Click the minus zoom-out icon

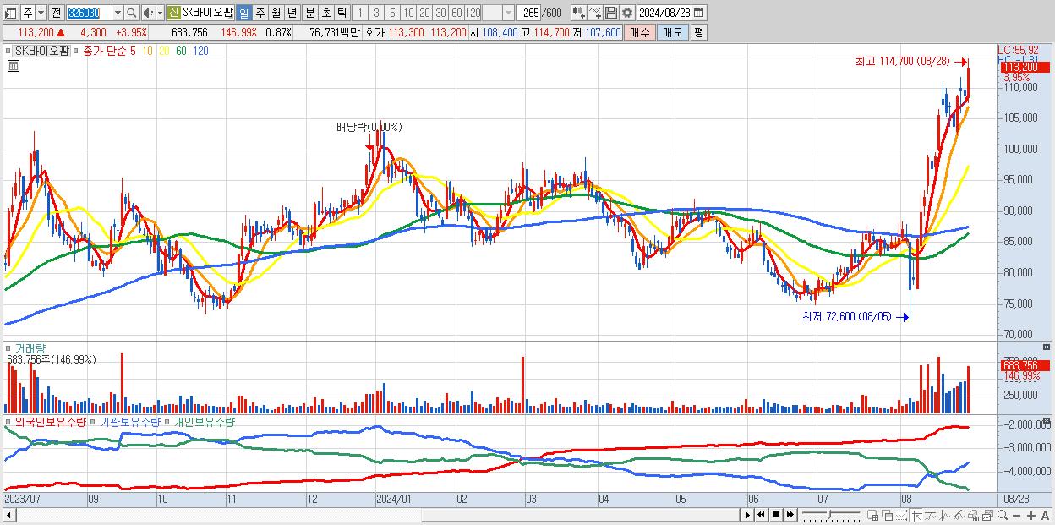click(1017, 516)
